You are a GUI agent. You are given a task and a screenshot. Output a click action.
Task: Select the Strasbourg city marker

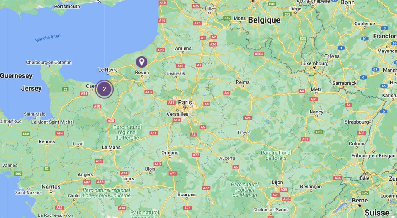coord(370,122)
